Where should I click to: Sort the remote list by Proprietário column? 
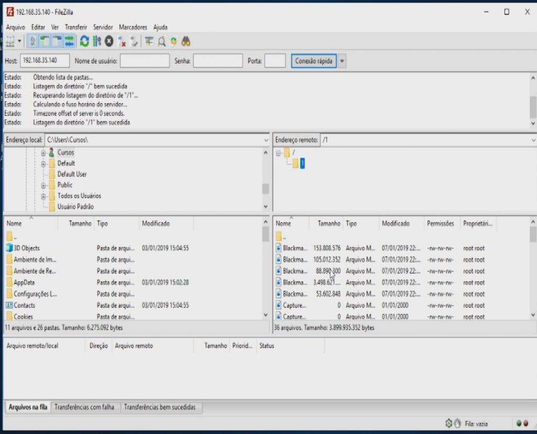point(478,223)
